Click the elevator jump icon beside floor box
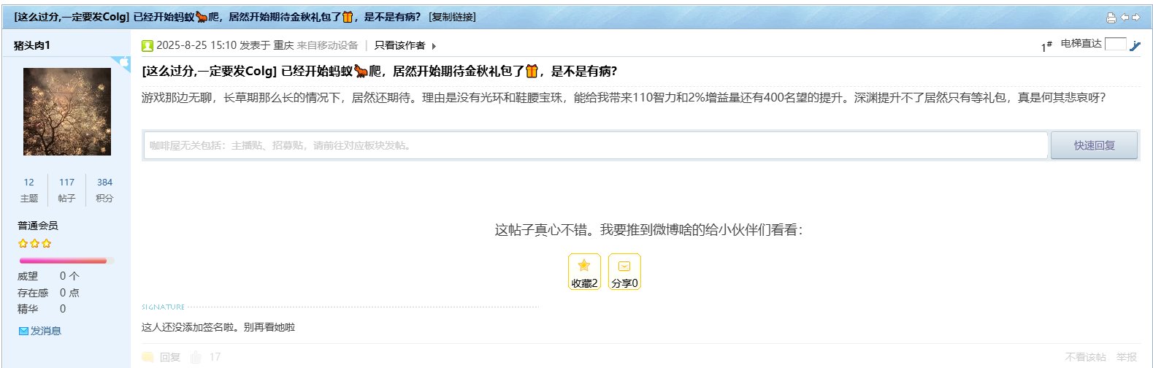1153x368 pixels. 1135,45
